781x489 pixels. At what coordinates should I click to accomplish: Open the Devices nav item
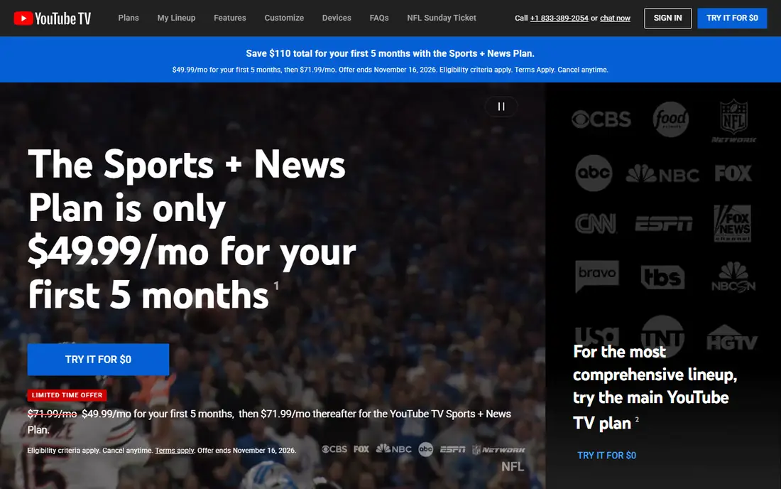coord(337,18)
